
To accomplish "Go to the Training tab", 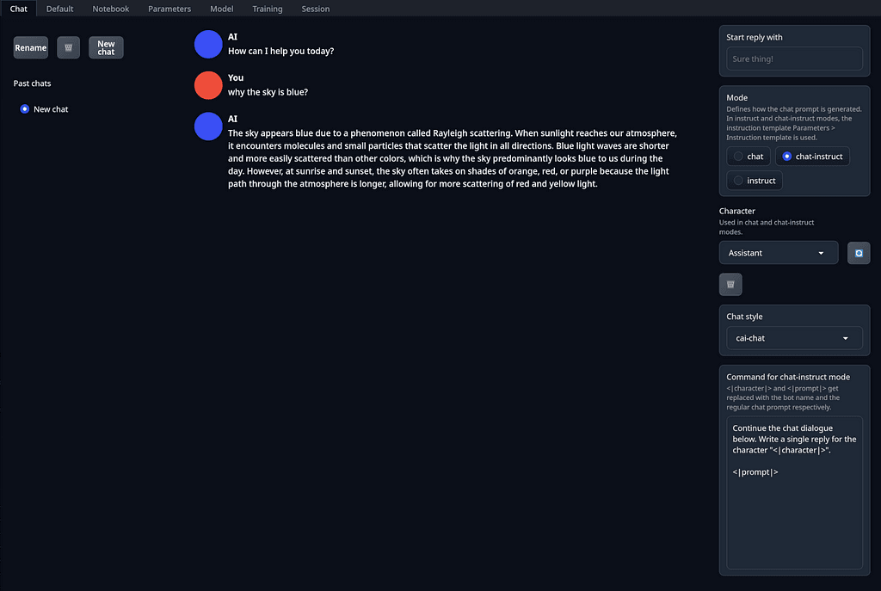I will click(x=267, y=9).
